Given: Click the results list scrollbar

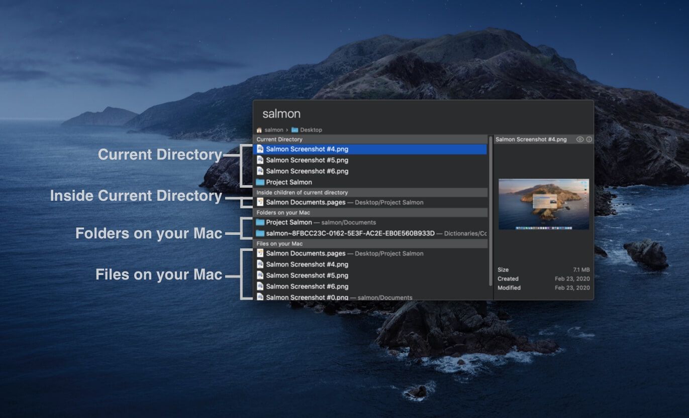Looking at the screenshot, I should point(490,211).
